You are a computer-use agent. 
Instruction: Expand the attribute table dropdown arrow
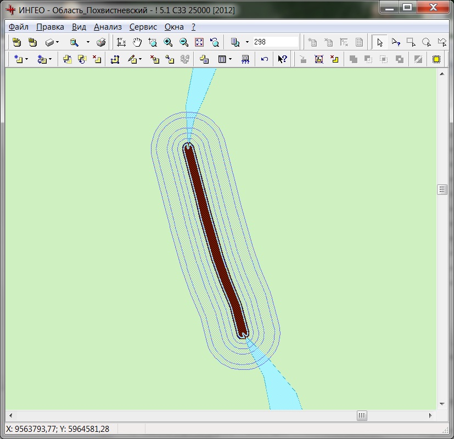point(231,59)
